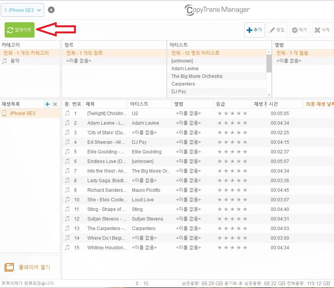The image size is (334, 288).
Task: Click the 삭제 delete cross icon
Action: (316, 30)
